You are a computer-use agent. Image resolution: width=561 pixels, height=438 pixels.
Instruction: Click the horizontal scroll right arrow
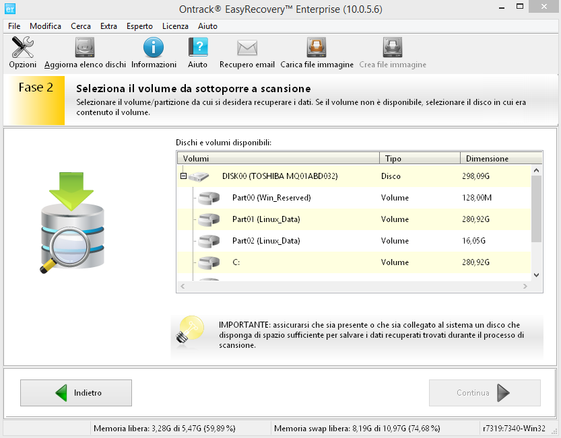[525, 286]
